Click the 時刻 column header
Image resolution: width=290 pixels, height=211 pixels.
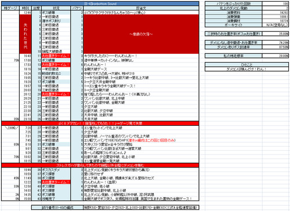click(26, 8)
